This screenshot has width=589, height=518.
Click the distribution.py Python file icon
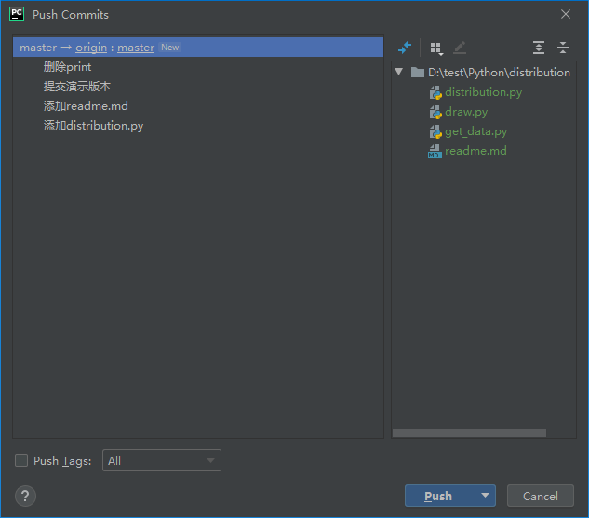coord(435,92)
